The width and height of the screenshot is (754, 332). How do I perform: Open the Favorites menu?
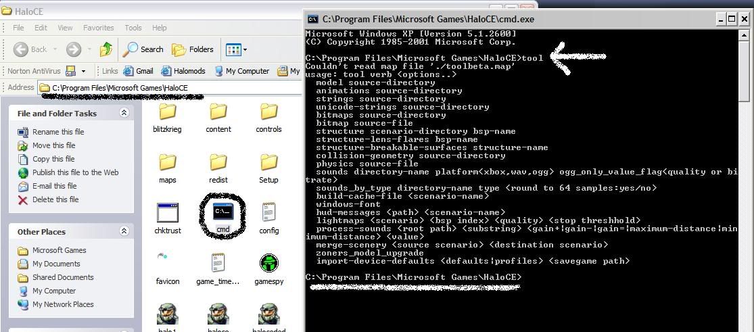click(x=99, y=28)
